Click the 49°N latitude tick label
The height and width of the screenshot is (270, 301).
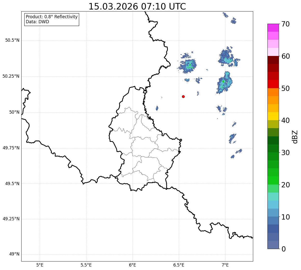click(14, 254)
